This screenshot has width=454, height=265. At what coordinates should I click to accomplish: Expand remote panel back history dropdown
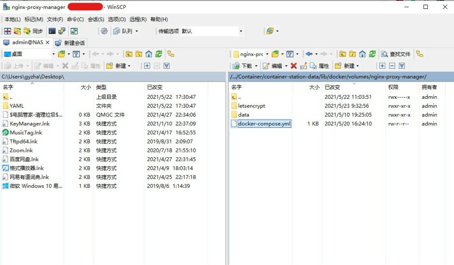(317, 54)
